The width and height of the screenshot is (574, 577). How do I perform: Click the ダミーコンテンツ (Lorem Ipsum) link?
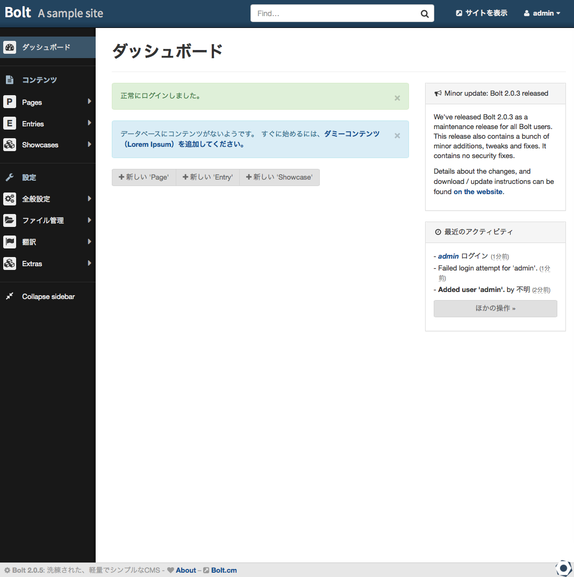pos(351,133)
